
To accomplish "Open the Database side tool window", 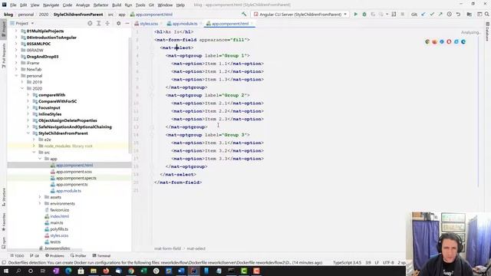I will [487, 31].
